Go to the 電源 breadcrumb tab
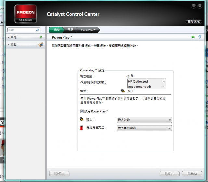Viewport: 208px width, 182px height. [x=70, y=30]
